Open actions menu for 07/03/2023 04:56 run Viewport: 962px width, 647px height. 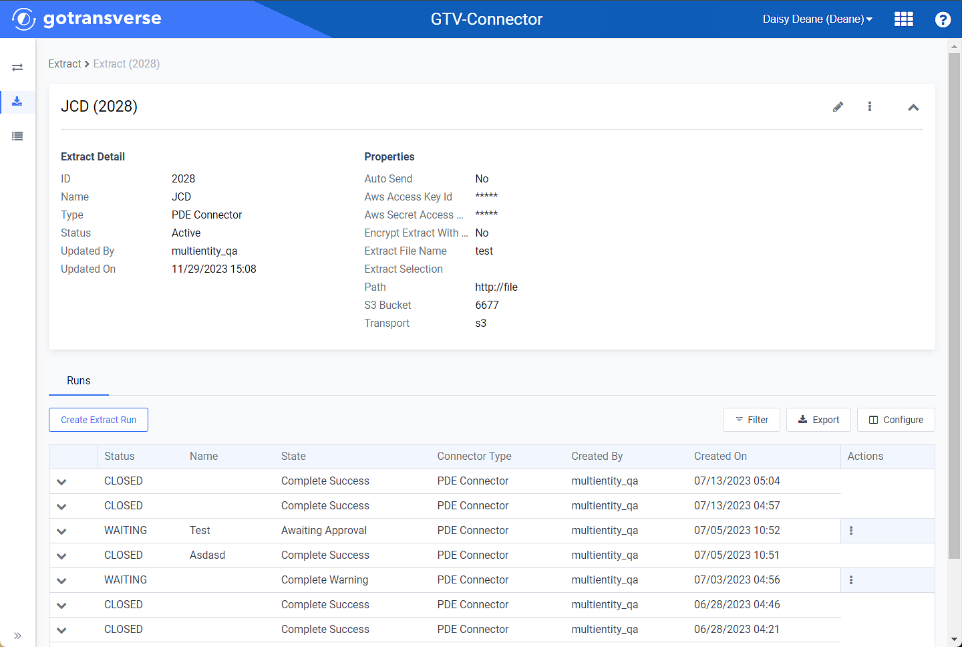pyautogui.click(x=850, y=580)
